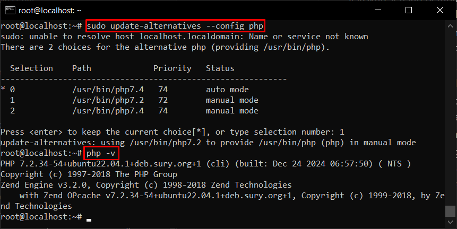This screenshot has width=457, height=229.
Task: Click '/usr/bin/php7.4' in the auto mode row
Action: pyautogui.click(x=108, y=90)
